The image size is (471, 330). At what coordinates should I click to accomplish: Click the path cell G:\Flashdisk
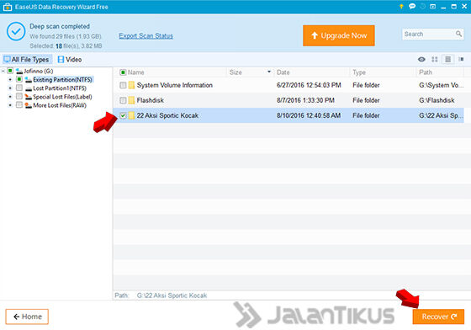click(x=437, y=100)
